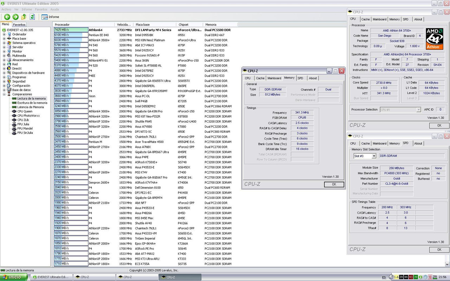Open the Archivo menu
This screenshot has height=281, width=450.
point(6,9)
